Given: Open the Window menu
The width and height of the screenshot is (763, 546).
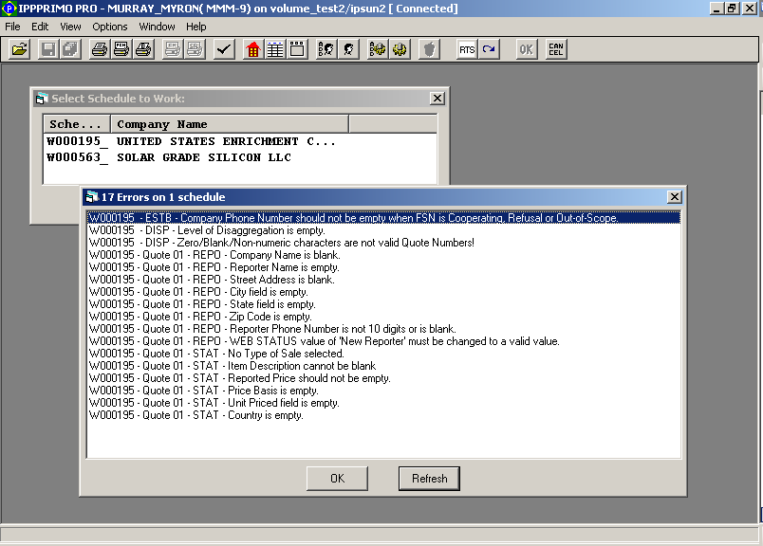Looking at the screenshot, I should tap(157, 27).
